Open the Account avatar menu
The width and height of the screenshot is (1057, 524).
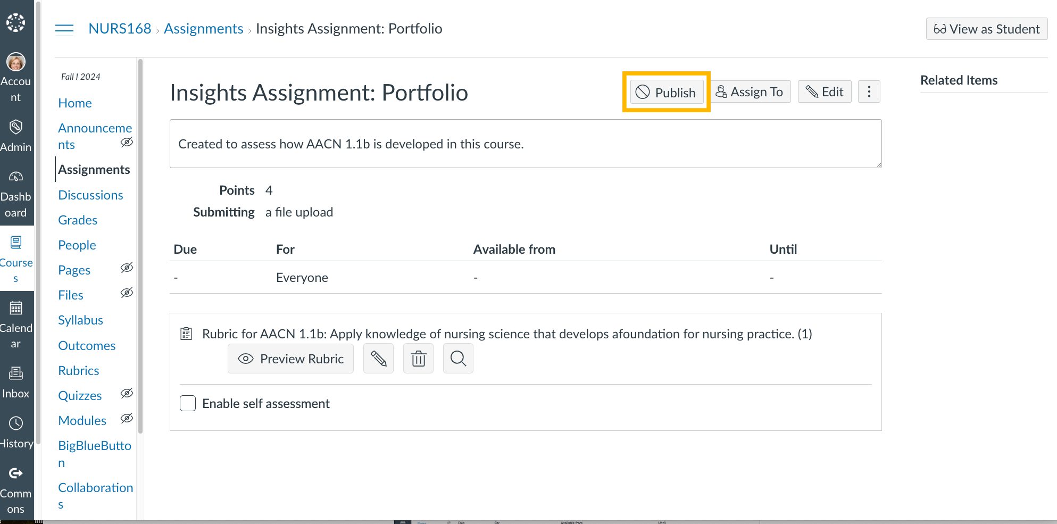(x=16, y=62)
